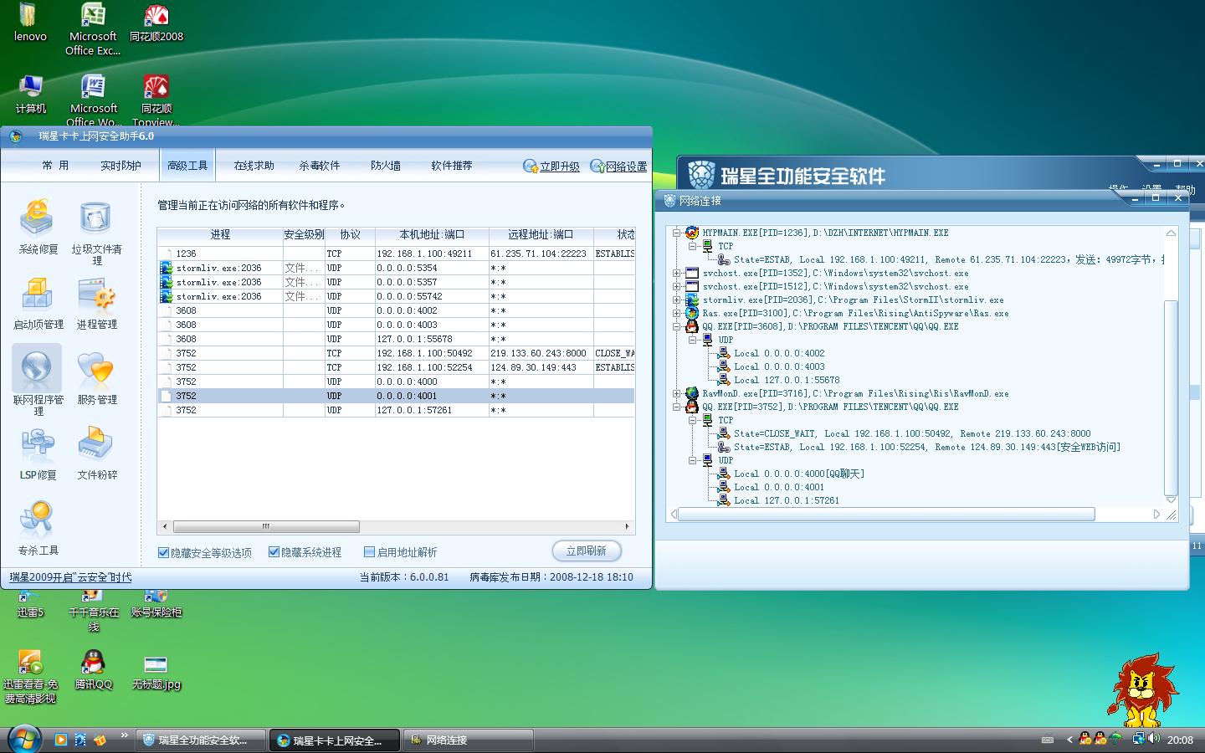
Task: Enable the 启用地址解析 checkbox
Action: 369,552
